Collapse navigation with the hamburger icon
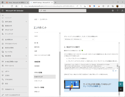Image resolution: width=125 pixels, height=97 pixels. [3, 15]
